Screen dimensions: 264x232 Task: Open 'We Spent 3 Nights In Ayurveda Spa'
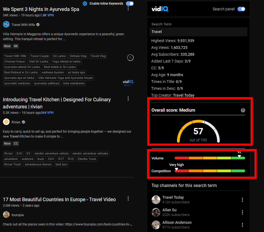41,9
